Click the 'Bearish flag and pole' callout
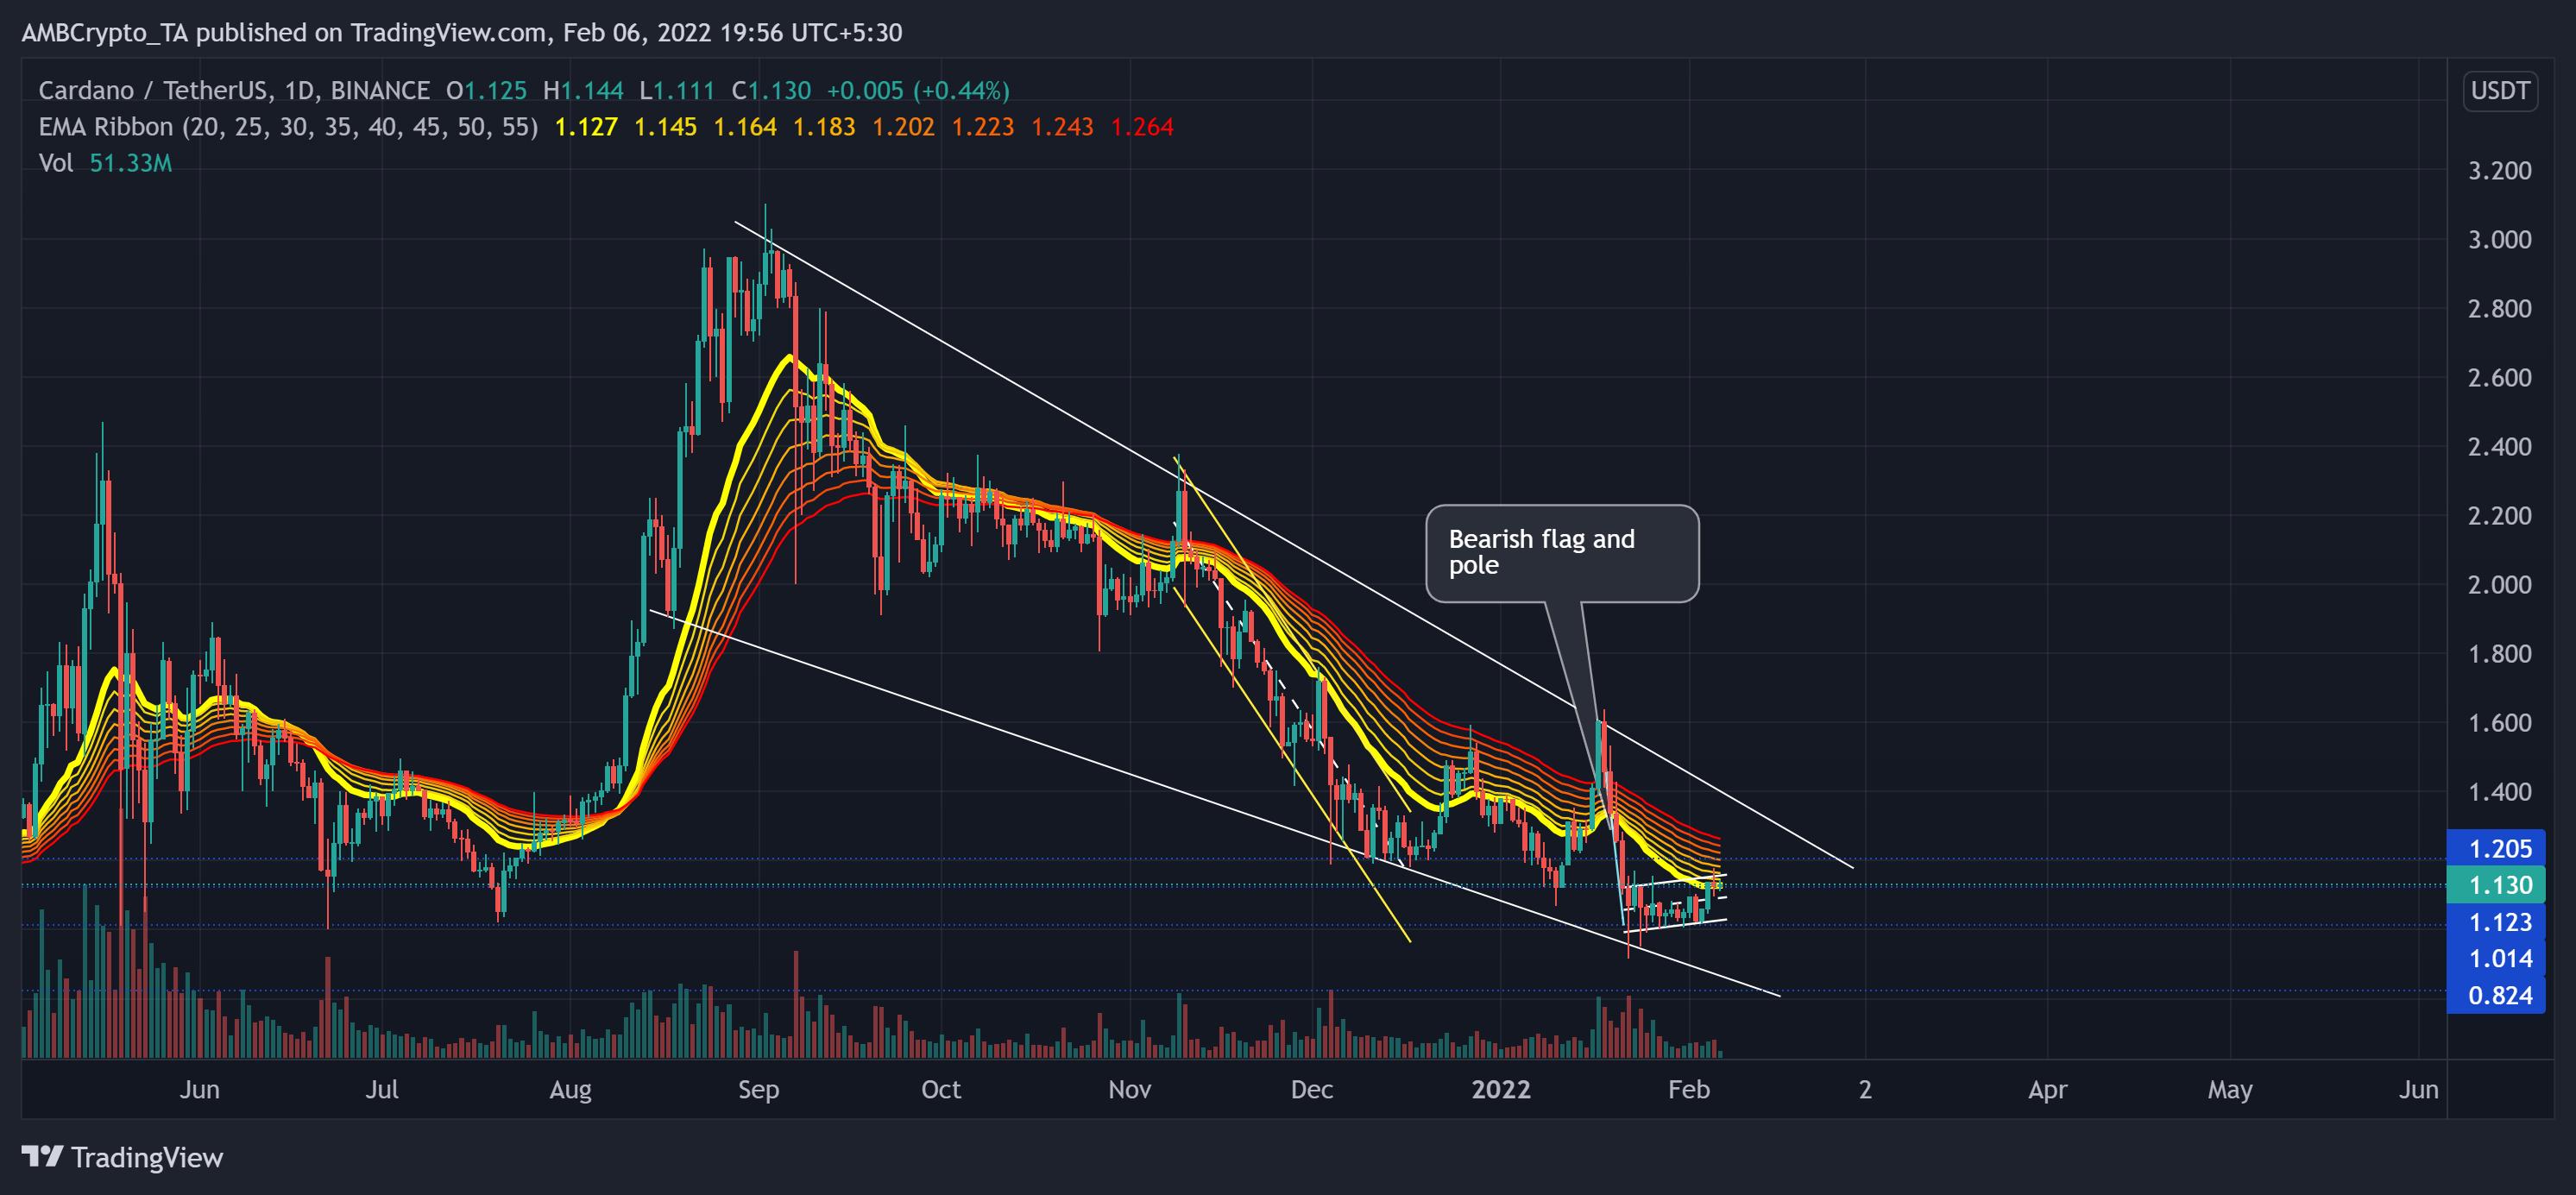Screen dimensions: 2576x1195 pyautogui.click(x=1562, y=553)
